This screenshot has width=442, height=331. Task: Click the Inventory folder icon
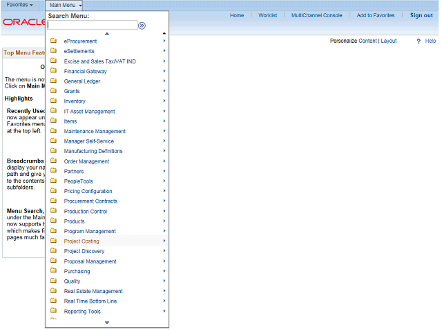click(53, 101)
